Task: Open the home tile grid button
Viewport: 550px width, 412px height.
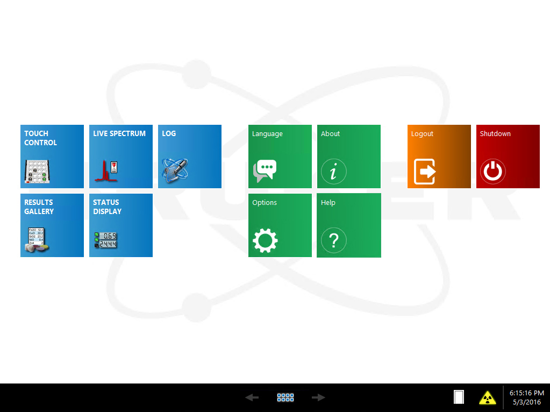Action: 285,397
